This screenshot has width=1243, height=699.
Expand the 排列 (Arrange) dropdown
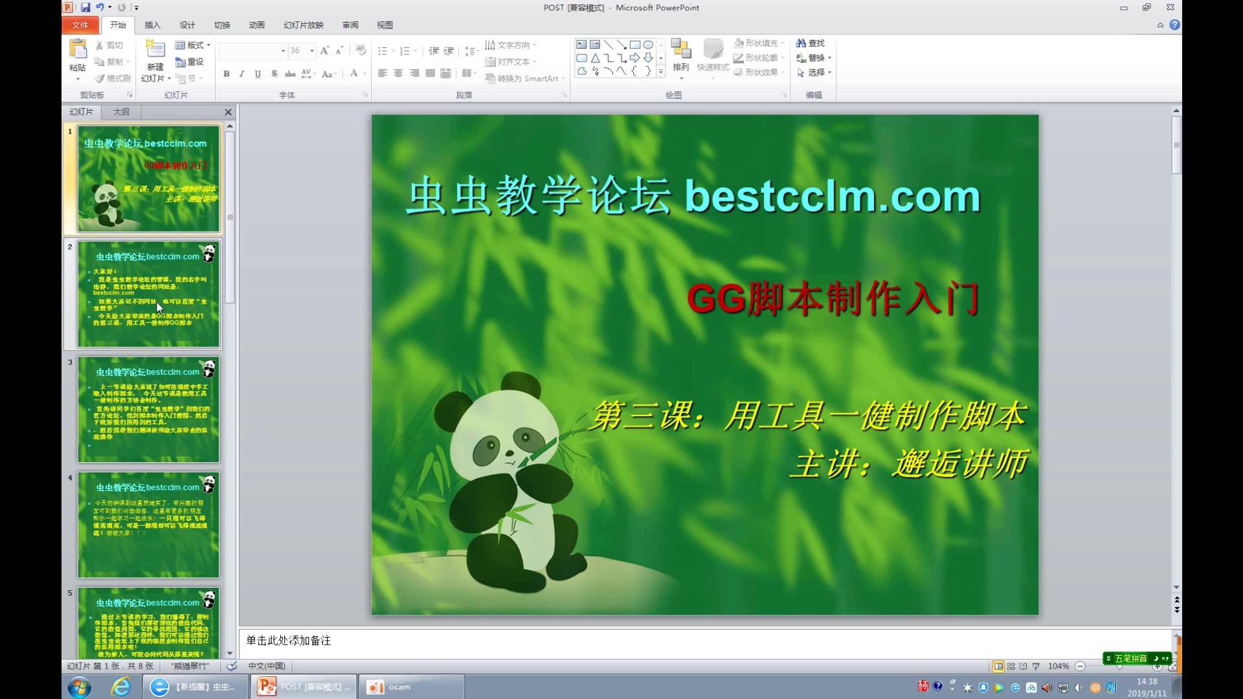coord(681,61)
